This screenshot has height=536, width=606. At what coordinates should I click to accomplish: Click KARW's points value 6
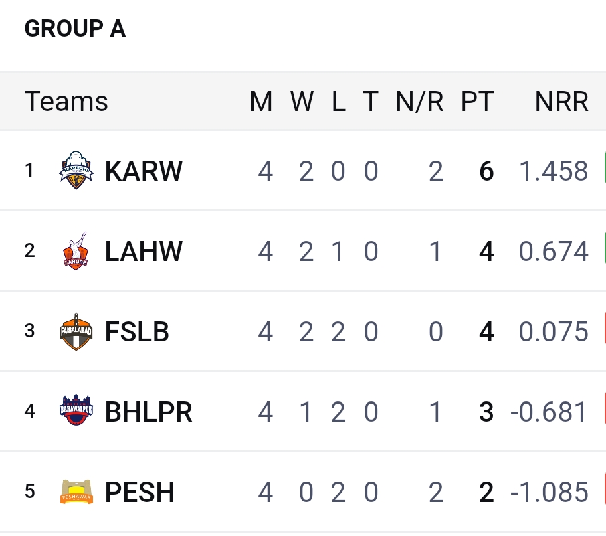[x=486, y=171]
